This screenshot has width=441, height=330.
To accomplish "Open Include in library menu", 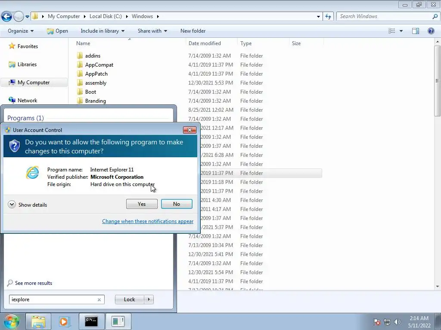I will tap(102, 31).
